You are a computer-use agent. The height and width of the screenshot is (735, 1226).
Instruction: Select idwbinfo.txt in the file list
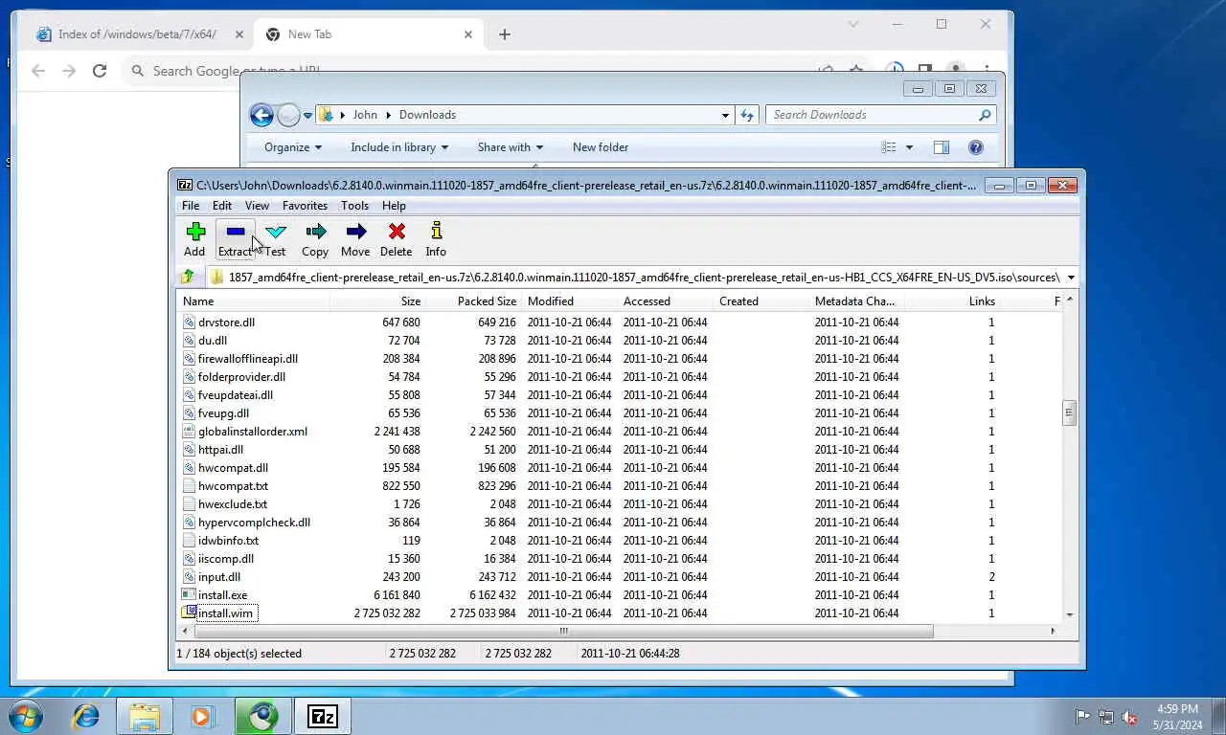click(228, 541)
